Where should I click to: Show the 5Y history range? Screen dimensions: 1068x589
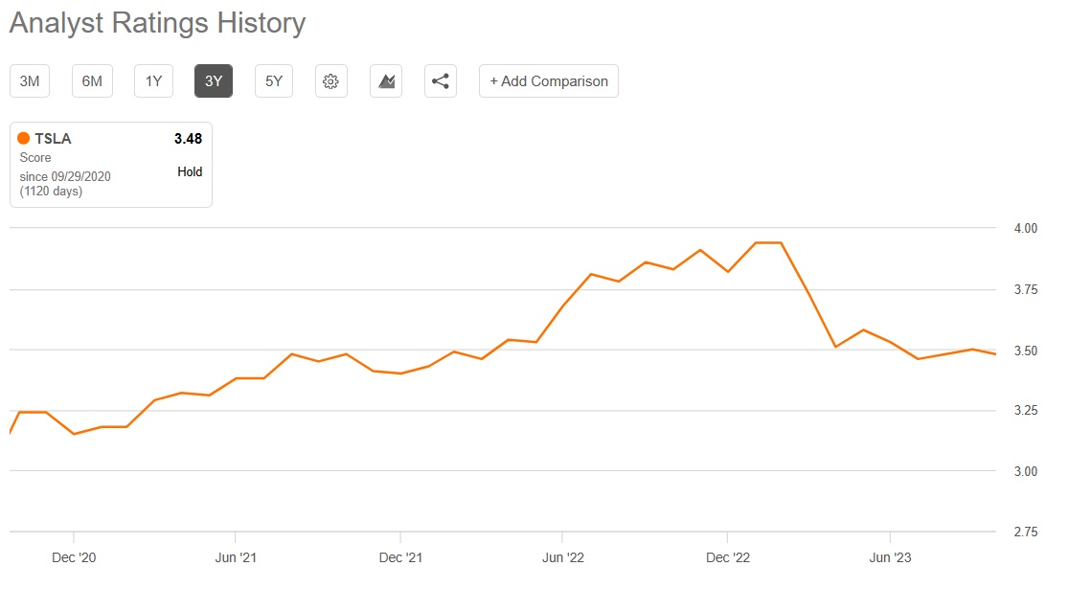274,81
